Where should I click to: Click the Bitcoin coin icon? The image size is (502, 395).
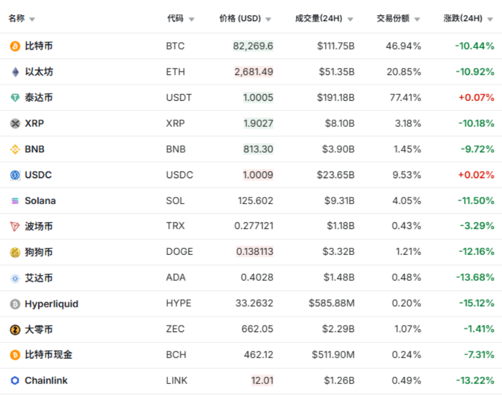tap(15, 46)
